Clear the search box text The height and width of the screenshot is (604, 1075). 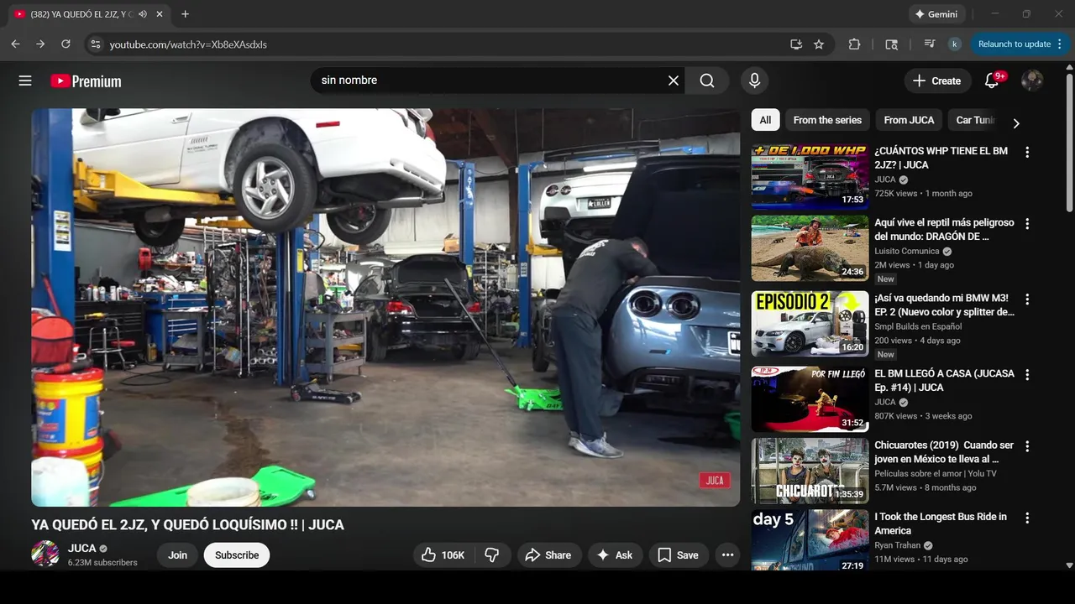point(673,81)
